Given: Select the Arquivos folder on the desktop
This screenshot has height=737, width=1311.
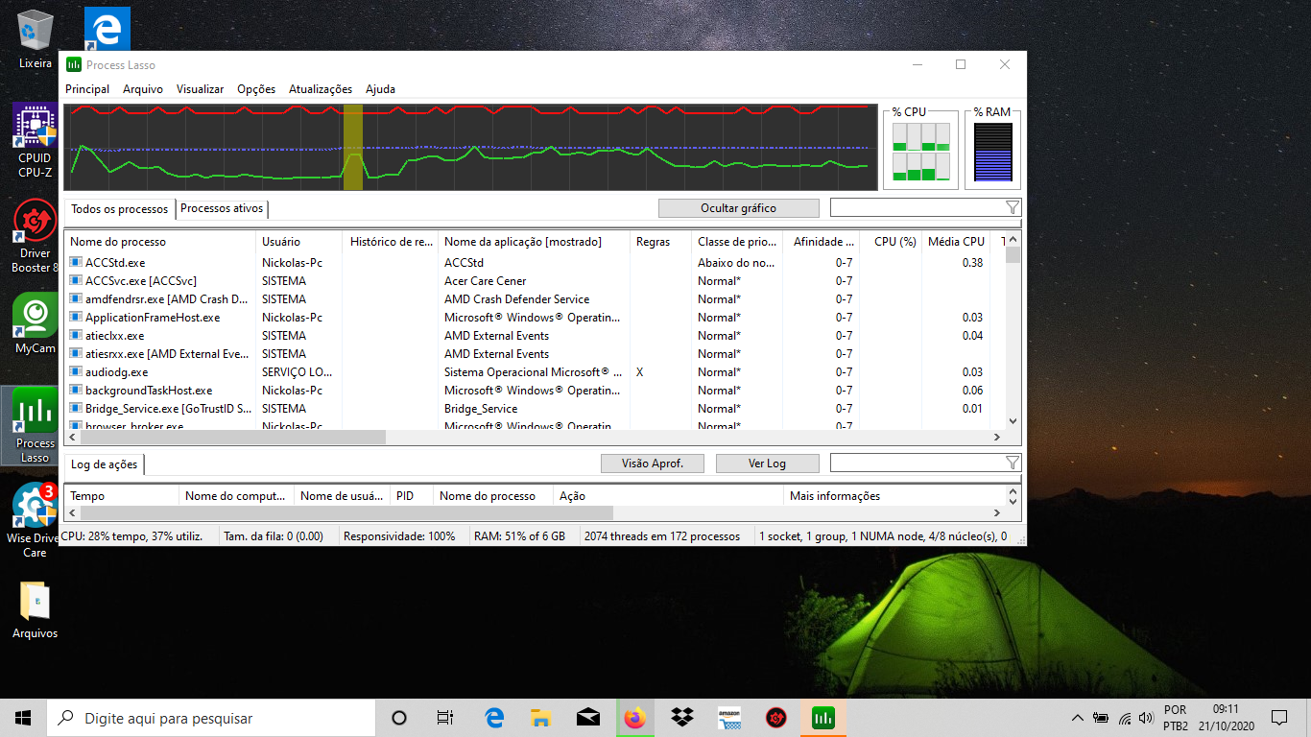Looking at the screenshot, I should (36, 610).
